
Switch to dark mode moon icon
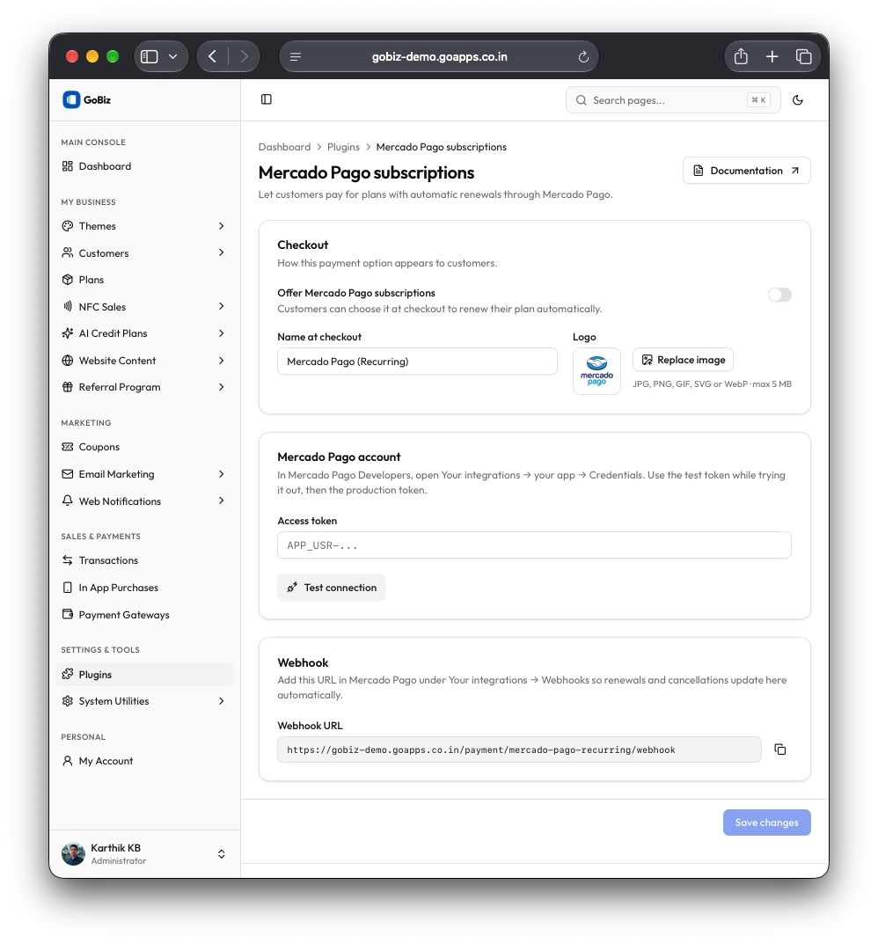[797, 99]
